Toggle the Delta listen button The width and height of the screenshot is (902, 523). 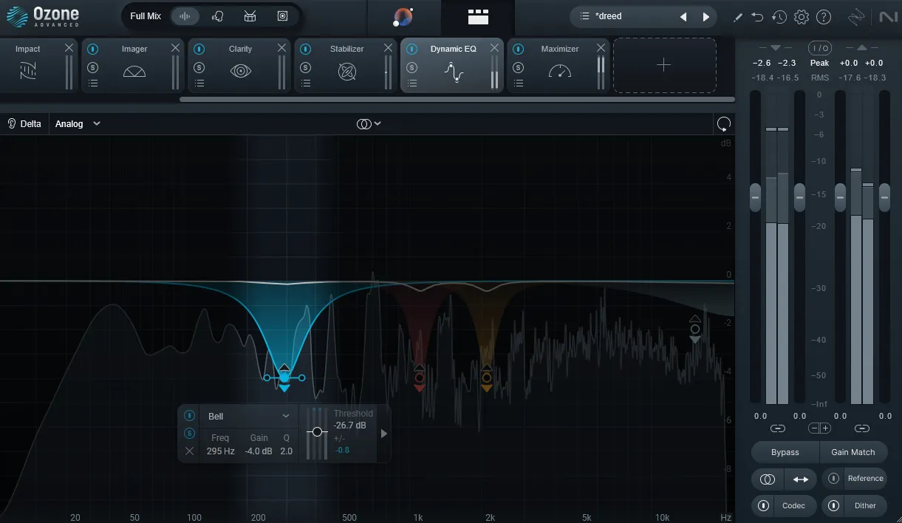point(24,124)
